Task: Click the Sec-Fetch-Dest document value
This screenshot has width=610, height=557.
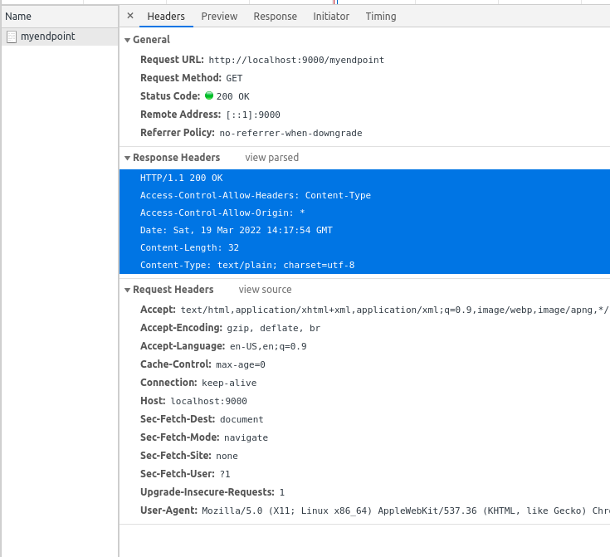Action: pyautogui.click(x=242, y=419)
